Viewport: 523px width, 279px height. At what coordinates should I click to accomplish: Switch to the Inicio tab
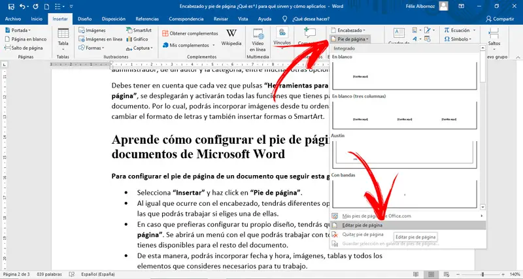tap(37, 19)
